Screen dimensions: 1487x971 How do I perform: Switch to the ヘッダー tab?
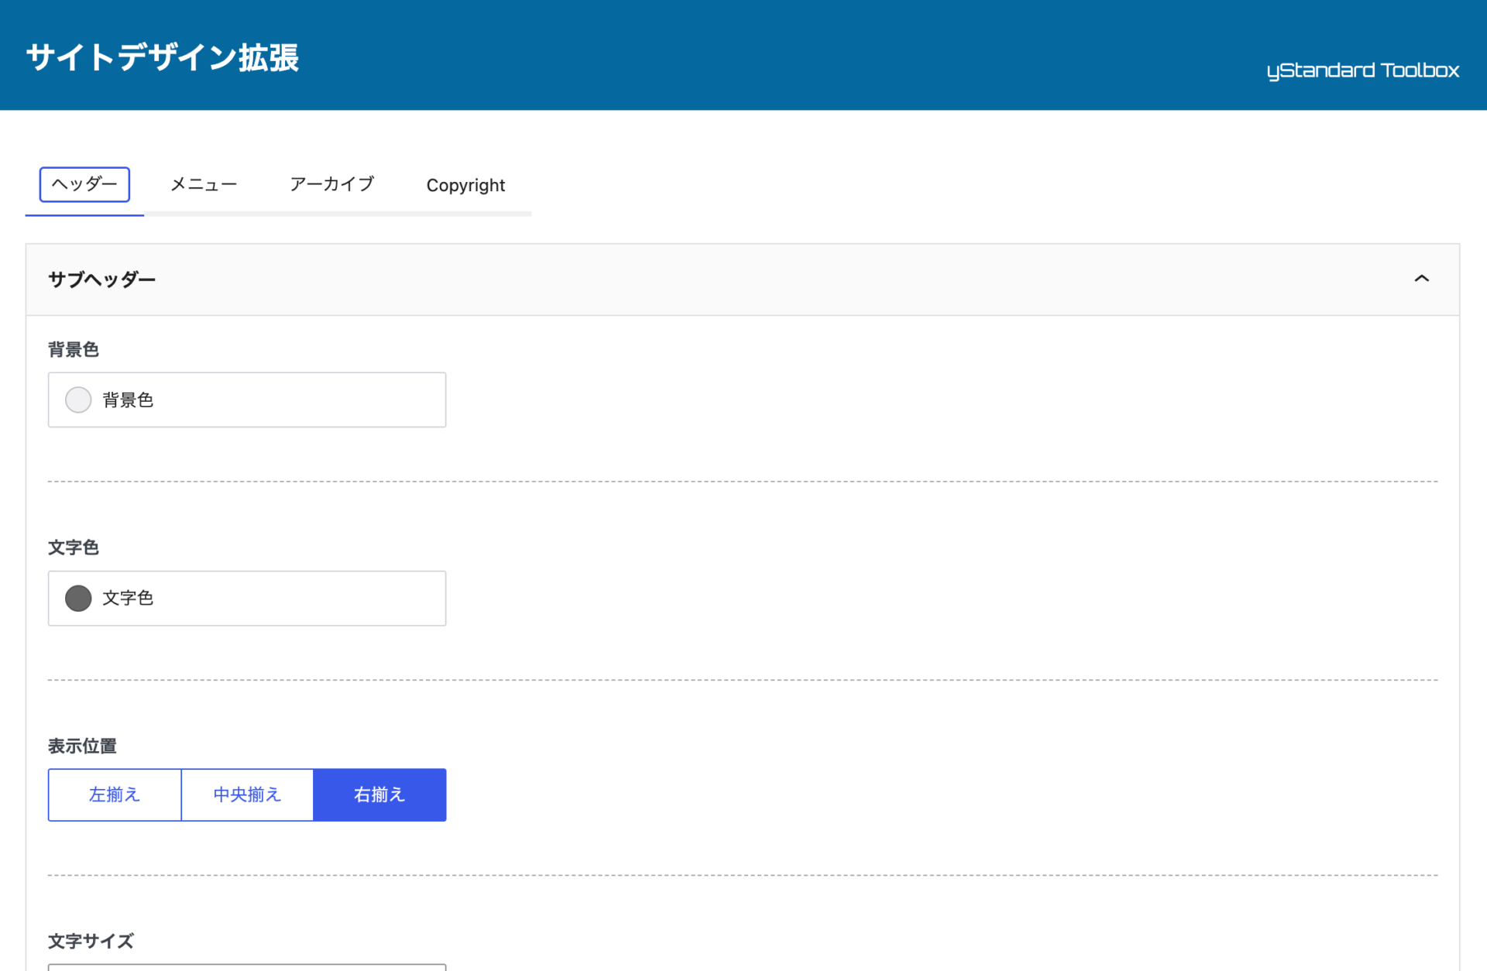click(84, 184)
